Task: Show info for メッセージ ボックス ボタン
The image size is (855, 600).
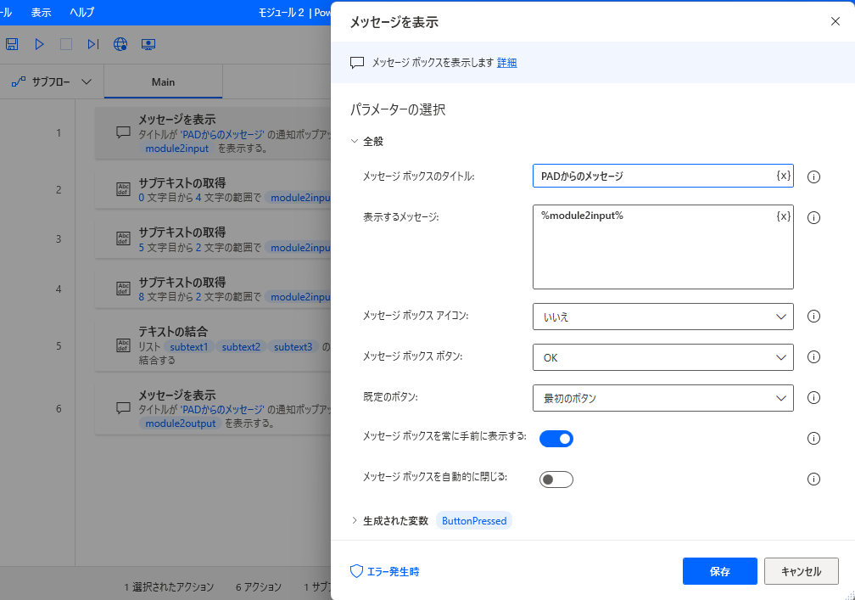Action: coord(813,356)
